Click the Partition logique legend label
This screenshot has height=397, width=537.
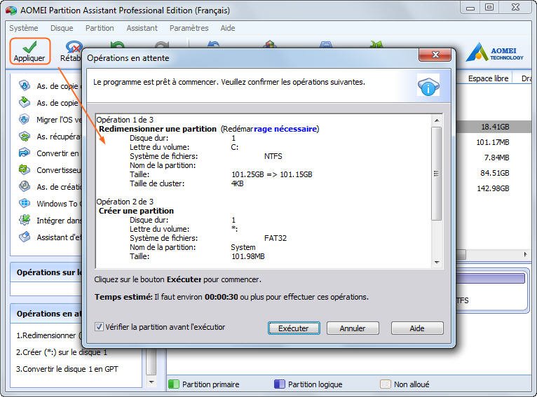coord(315,384)
